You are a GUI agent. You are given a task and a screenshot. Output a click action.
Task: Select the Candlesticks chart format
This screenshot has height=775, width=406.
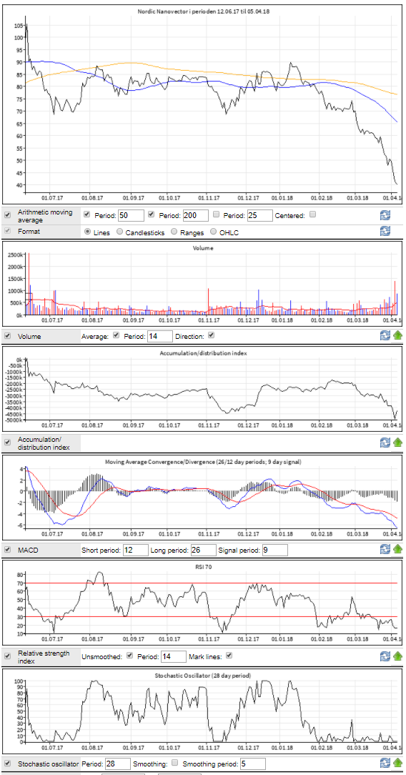click(120, 232)
